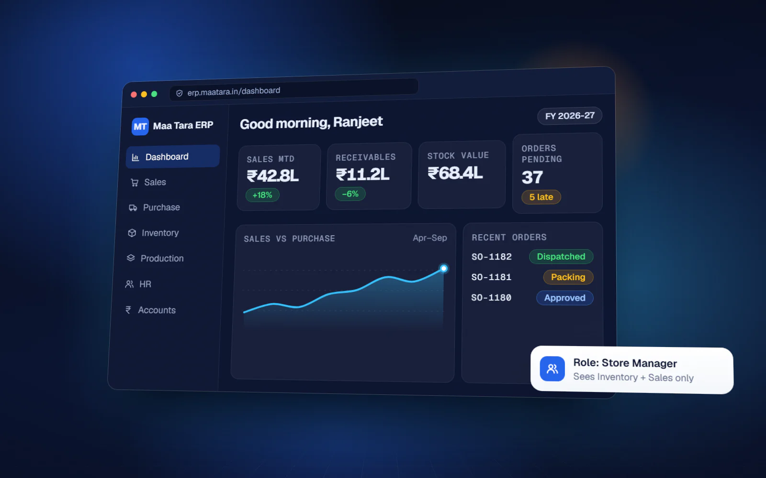This screenshot has width=766, height=478.
Task: Click the 5 late orders badge
Action: pyautogui.click(x=541, y=197)
